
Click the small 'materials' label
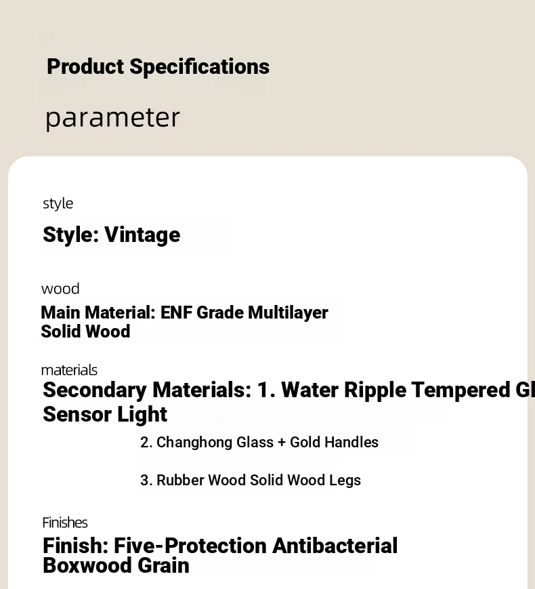point(69,370)
